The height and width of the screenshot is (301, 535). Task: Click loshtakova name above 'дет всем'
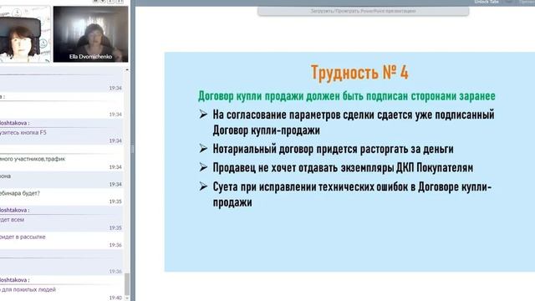click(x=15, y=210)
